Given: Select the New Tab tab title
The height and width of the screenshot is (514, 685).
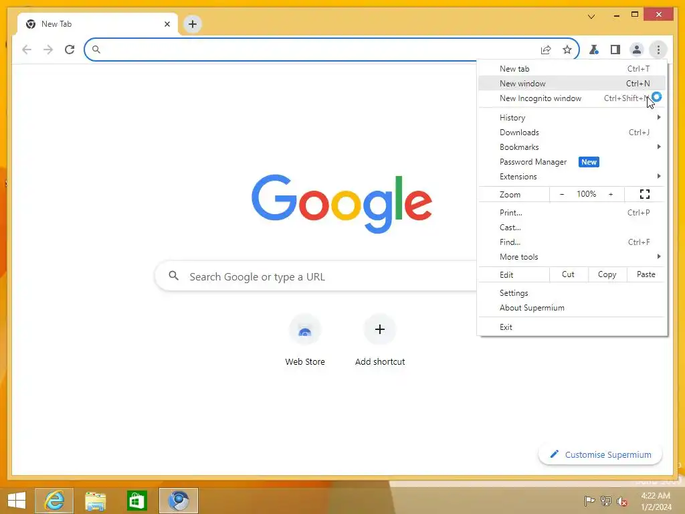Looking at the screenshot, I should [x=56, y=24].
